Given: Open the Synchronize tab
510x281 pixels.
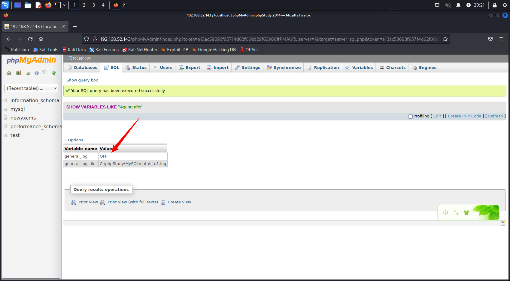Looking at the screenshot, I should tap(284, 67).
